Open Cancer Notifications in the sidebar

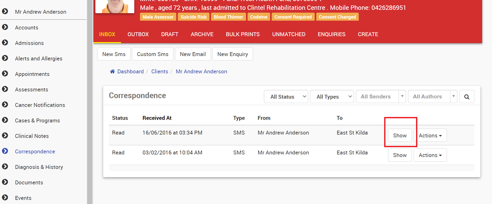tap(40, 105)
